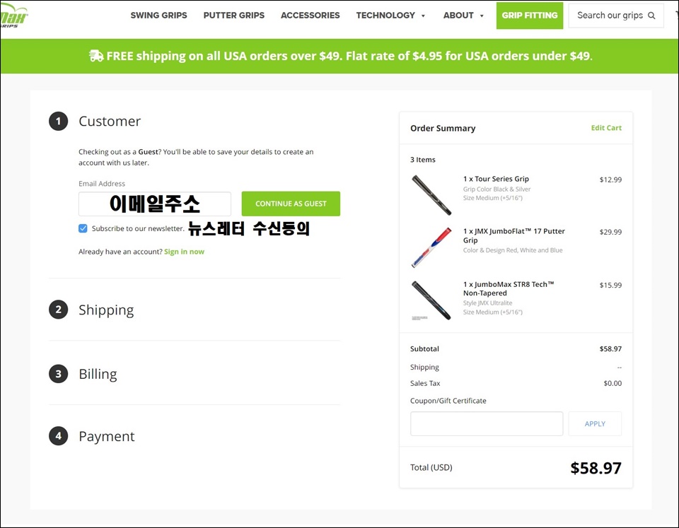Click the subtotal amount $58.97
The image size is (679, 528).
[610, 349]
